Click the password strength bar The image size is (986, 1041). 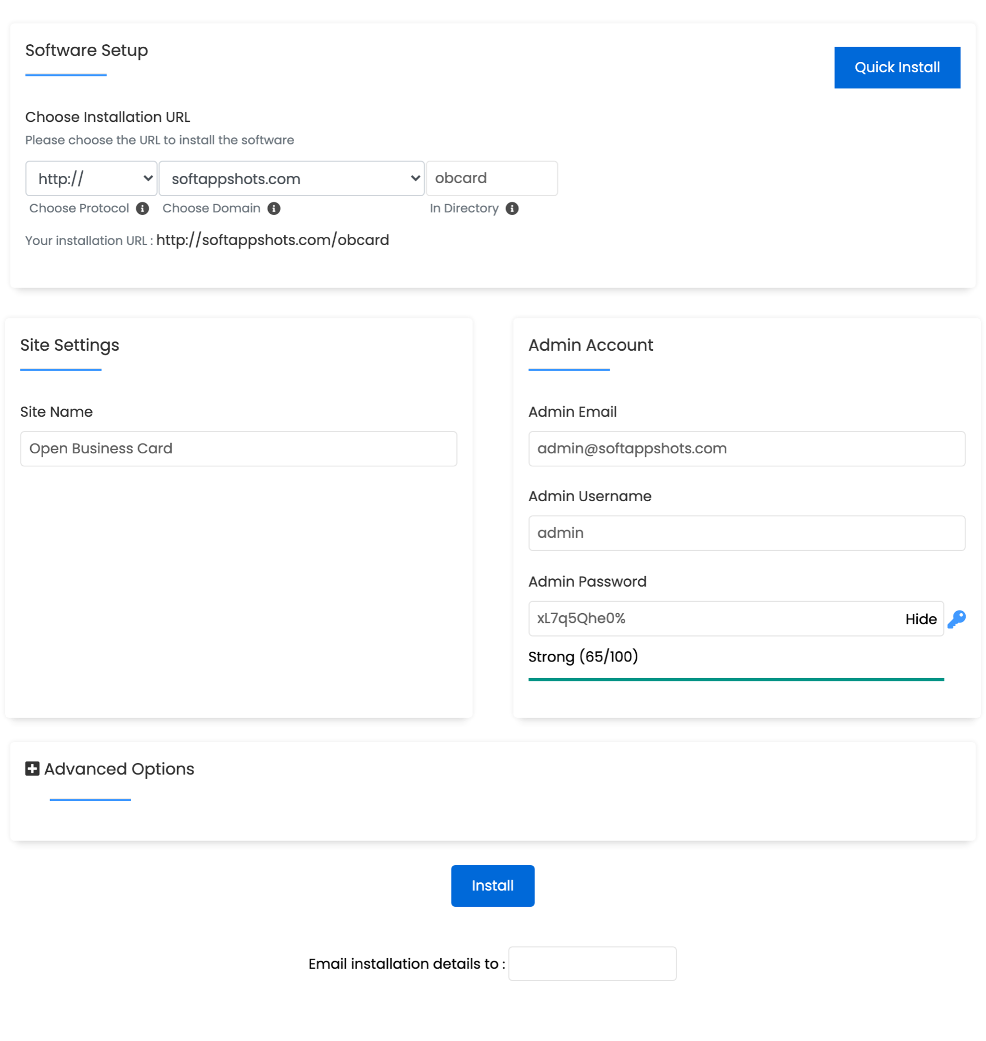coord(736,679)
